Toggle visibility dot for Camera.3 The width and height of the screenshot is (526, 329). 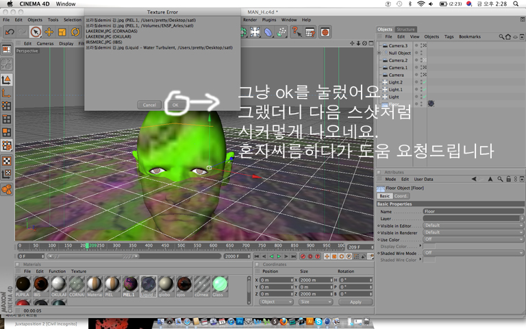pos(416,45)
